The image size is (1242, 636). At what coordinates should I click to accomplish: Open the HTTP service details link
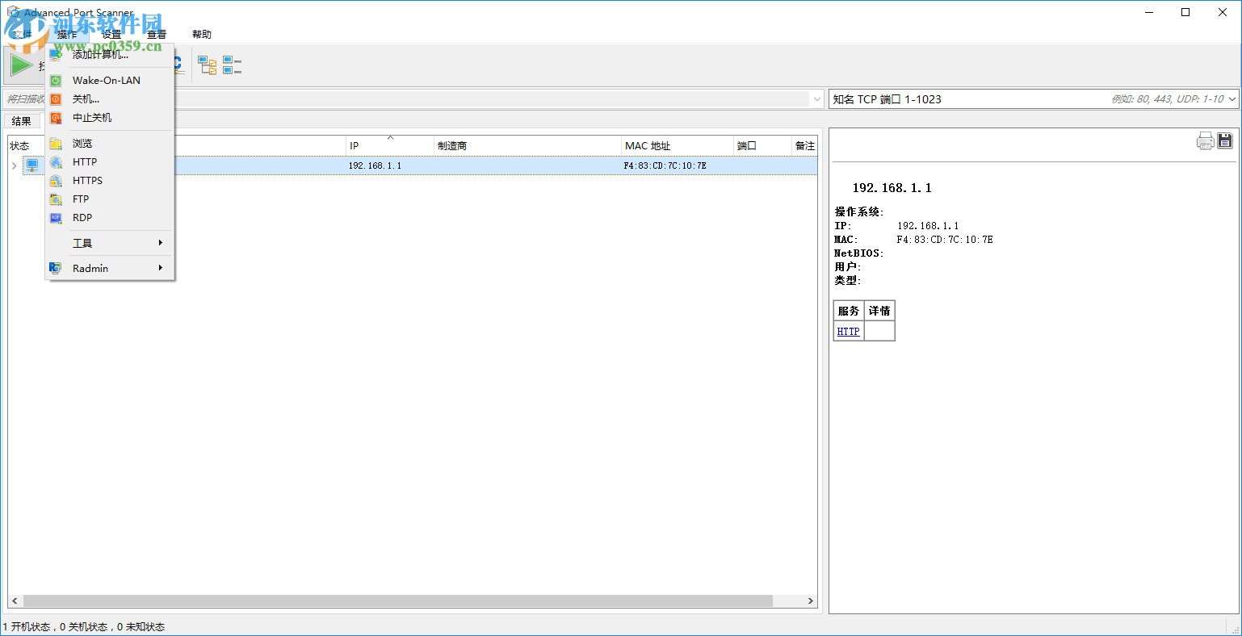(x=847, y=331)
